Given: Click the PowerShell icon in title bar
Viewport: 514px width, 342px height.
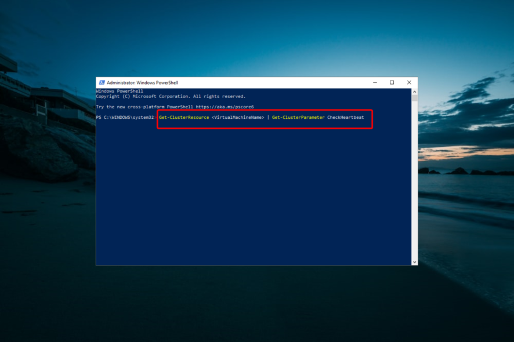Looking at the screenshot, I should pyautogui.click(x=102, y=82).
